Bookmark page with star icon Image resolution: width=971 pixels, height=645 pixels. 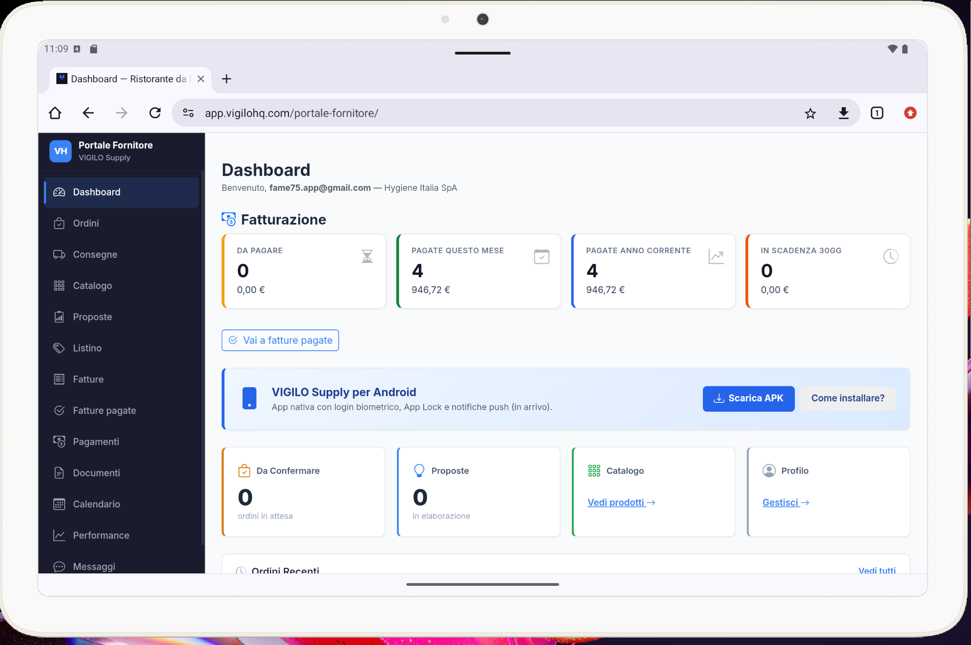pyautogui.click(x=810, y=113)
